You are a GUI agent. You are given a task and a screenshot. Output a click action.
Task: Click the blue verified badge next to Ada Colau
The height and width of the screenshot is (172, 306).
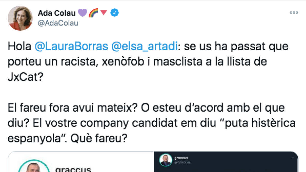114,12
